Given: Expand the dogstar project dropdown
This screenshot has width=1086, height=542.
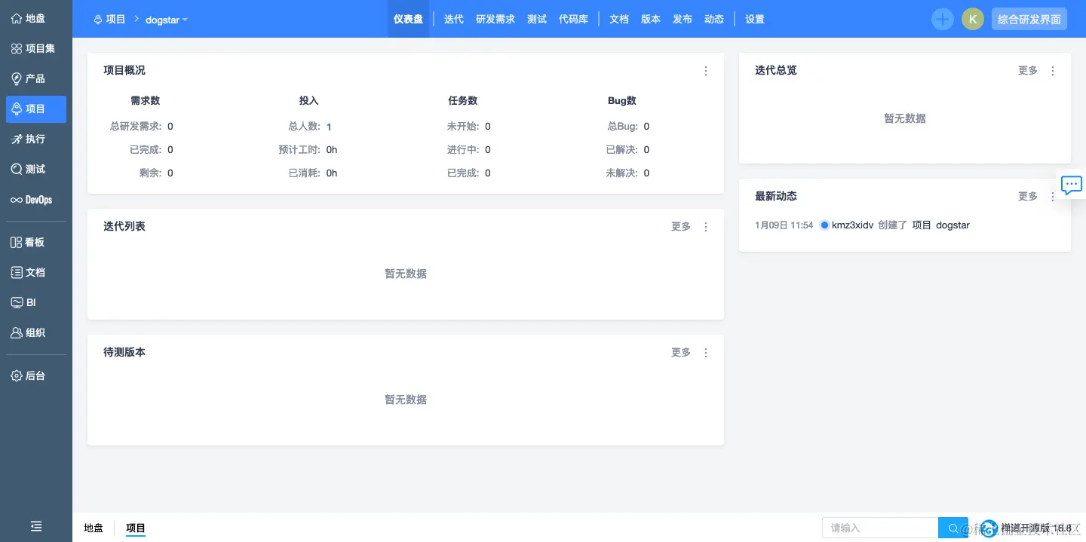Looking at the screenshot, I should (167, 20).
